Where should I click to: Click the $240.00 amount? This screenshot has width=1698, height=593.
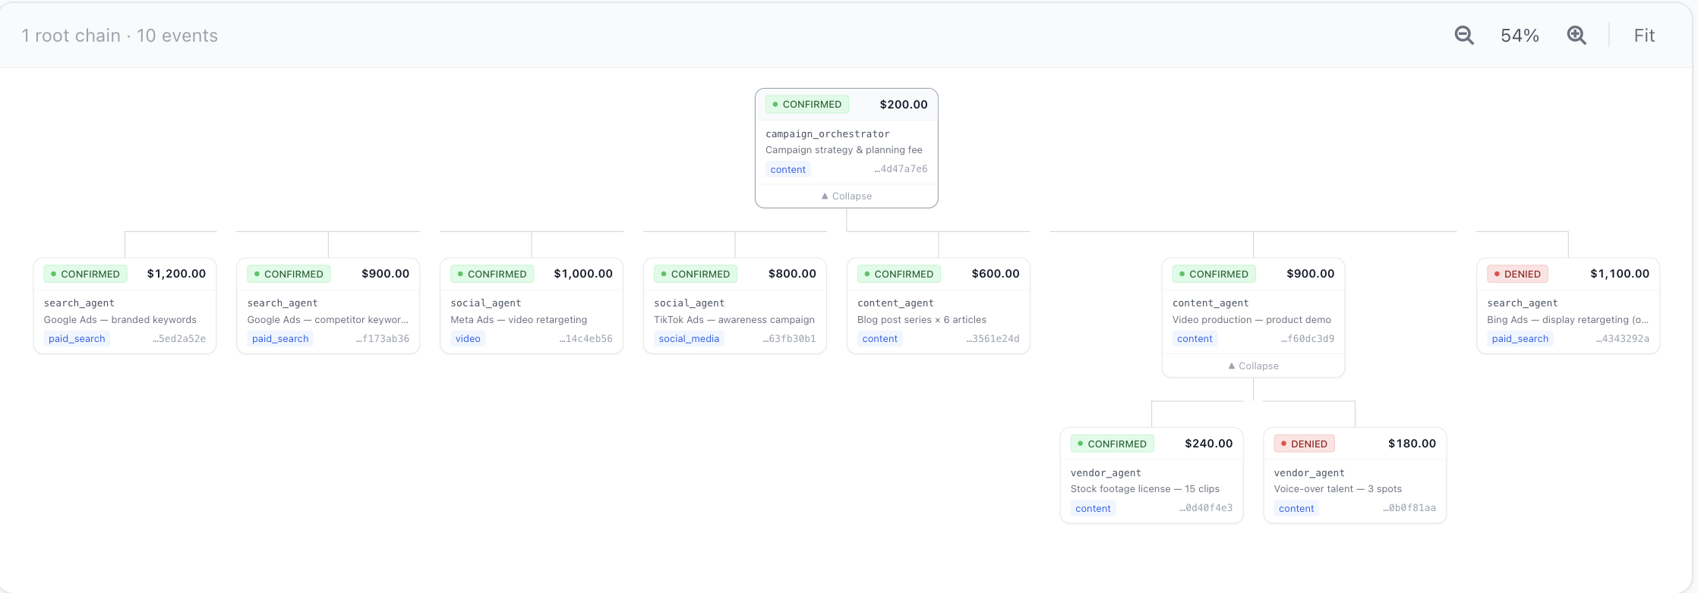coord(1208,444)
